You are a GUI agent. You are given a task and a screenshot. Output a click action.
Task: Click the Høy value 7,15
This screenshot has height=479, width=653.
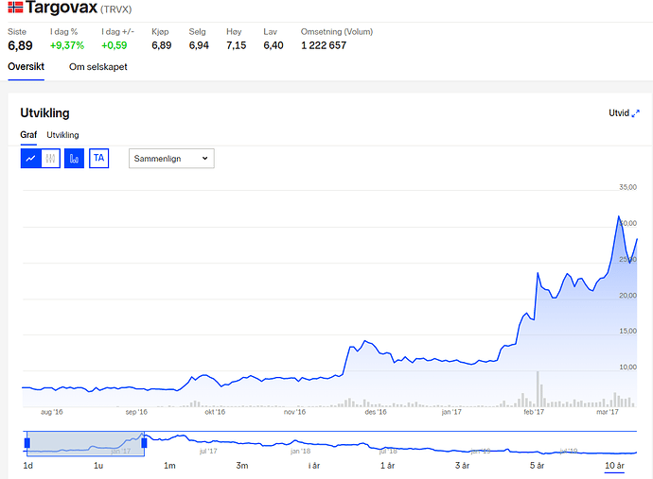coord(237,45)
